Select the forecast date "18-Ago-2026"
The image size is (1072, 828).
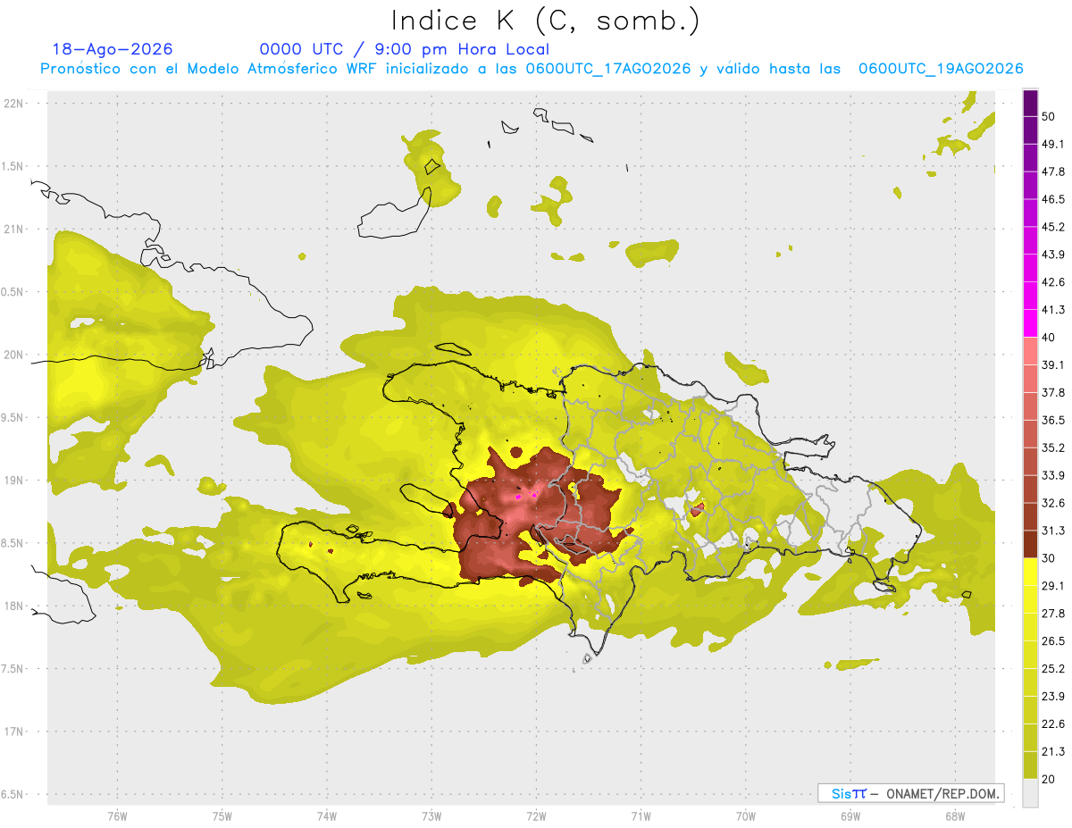[x=113, y=49]
